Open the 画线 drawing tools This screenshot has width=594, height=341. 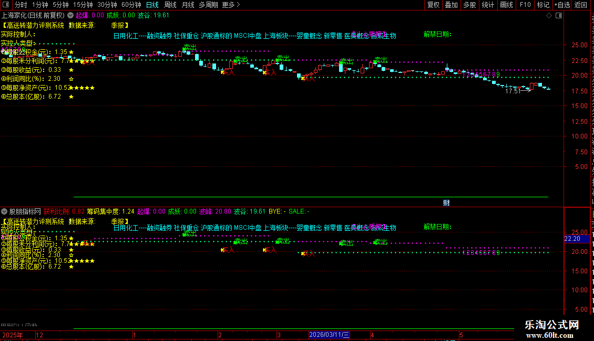[x=506, y=5]
